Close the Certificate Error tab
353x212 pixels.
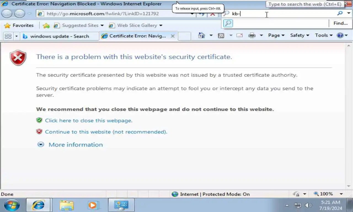coord(173,36)
